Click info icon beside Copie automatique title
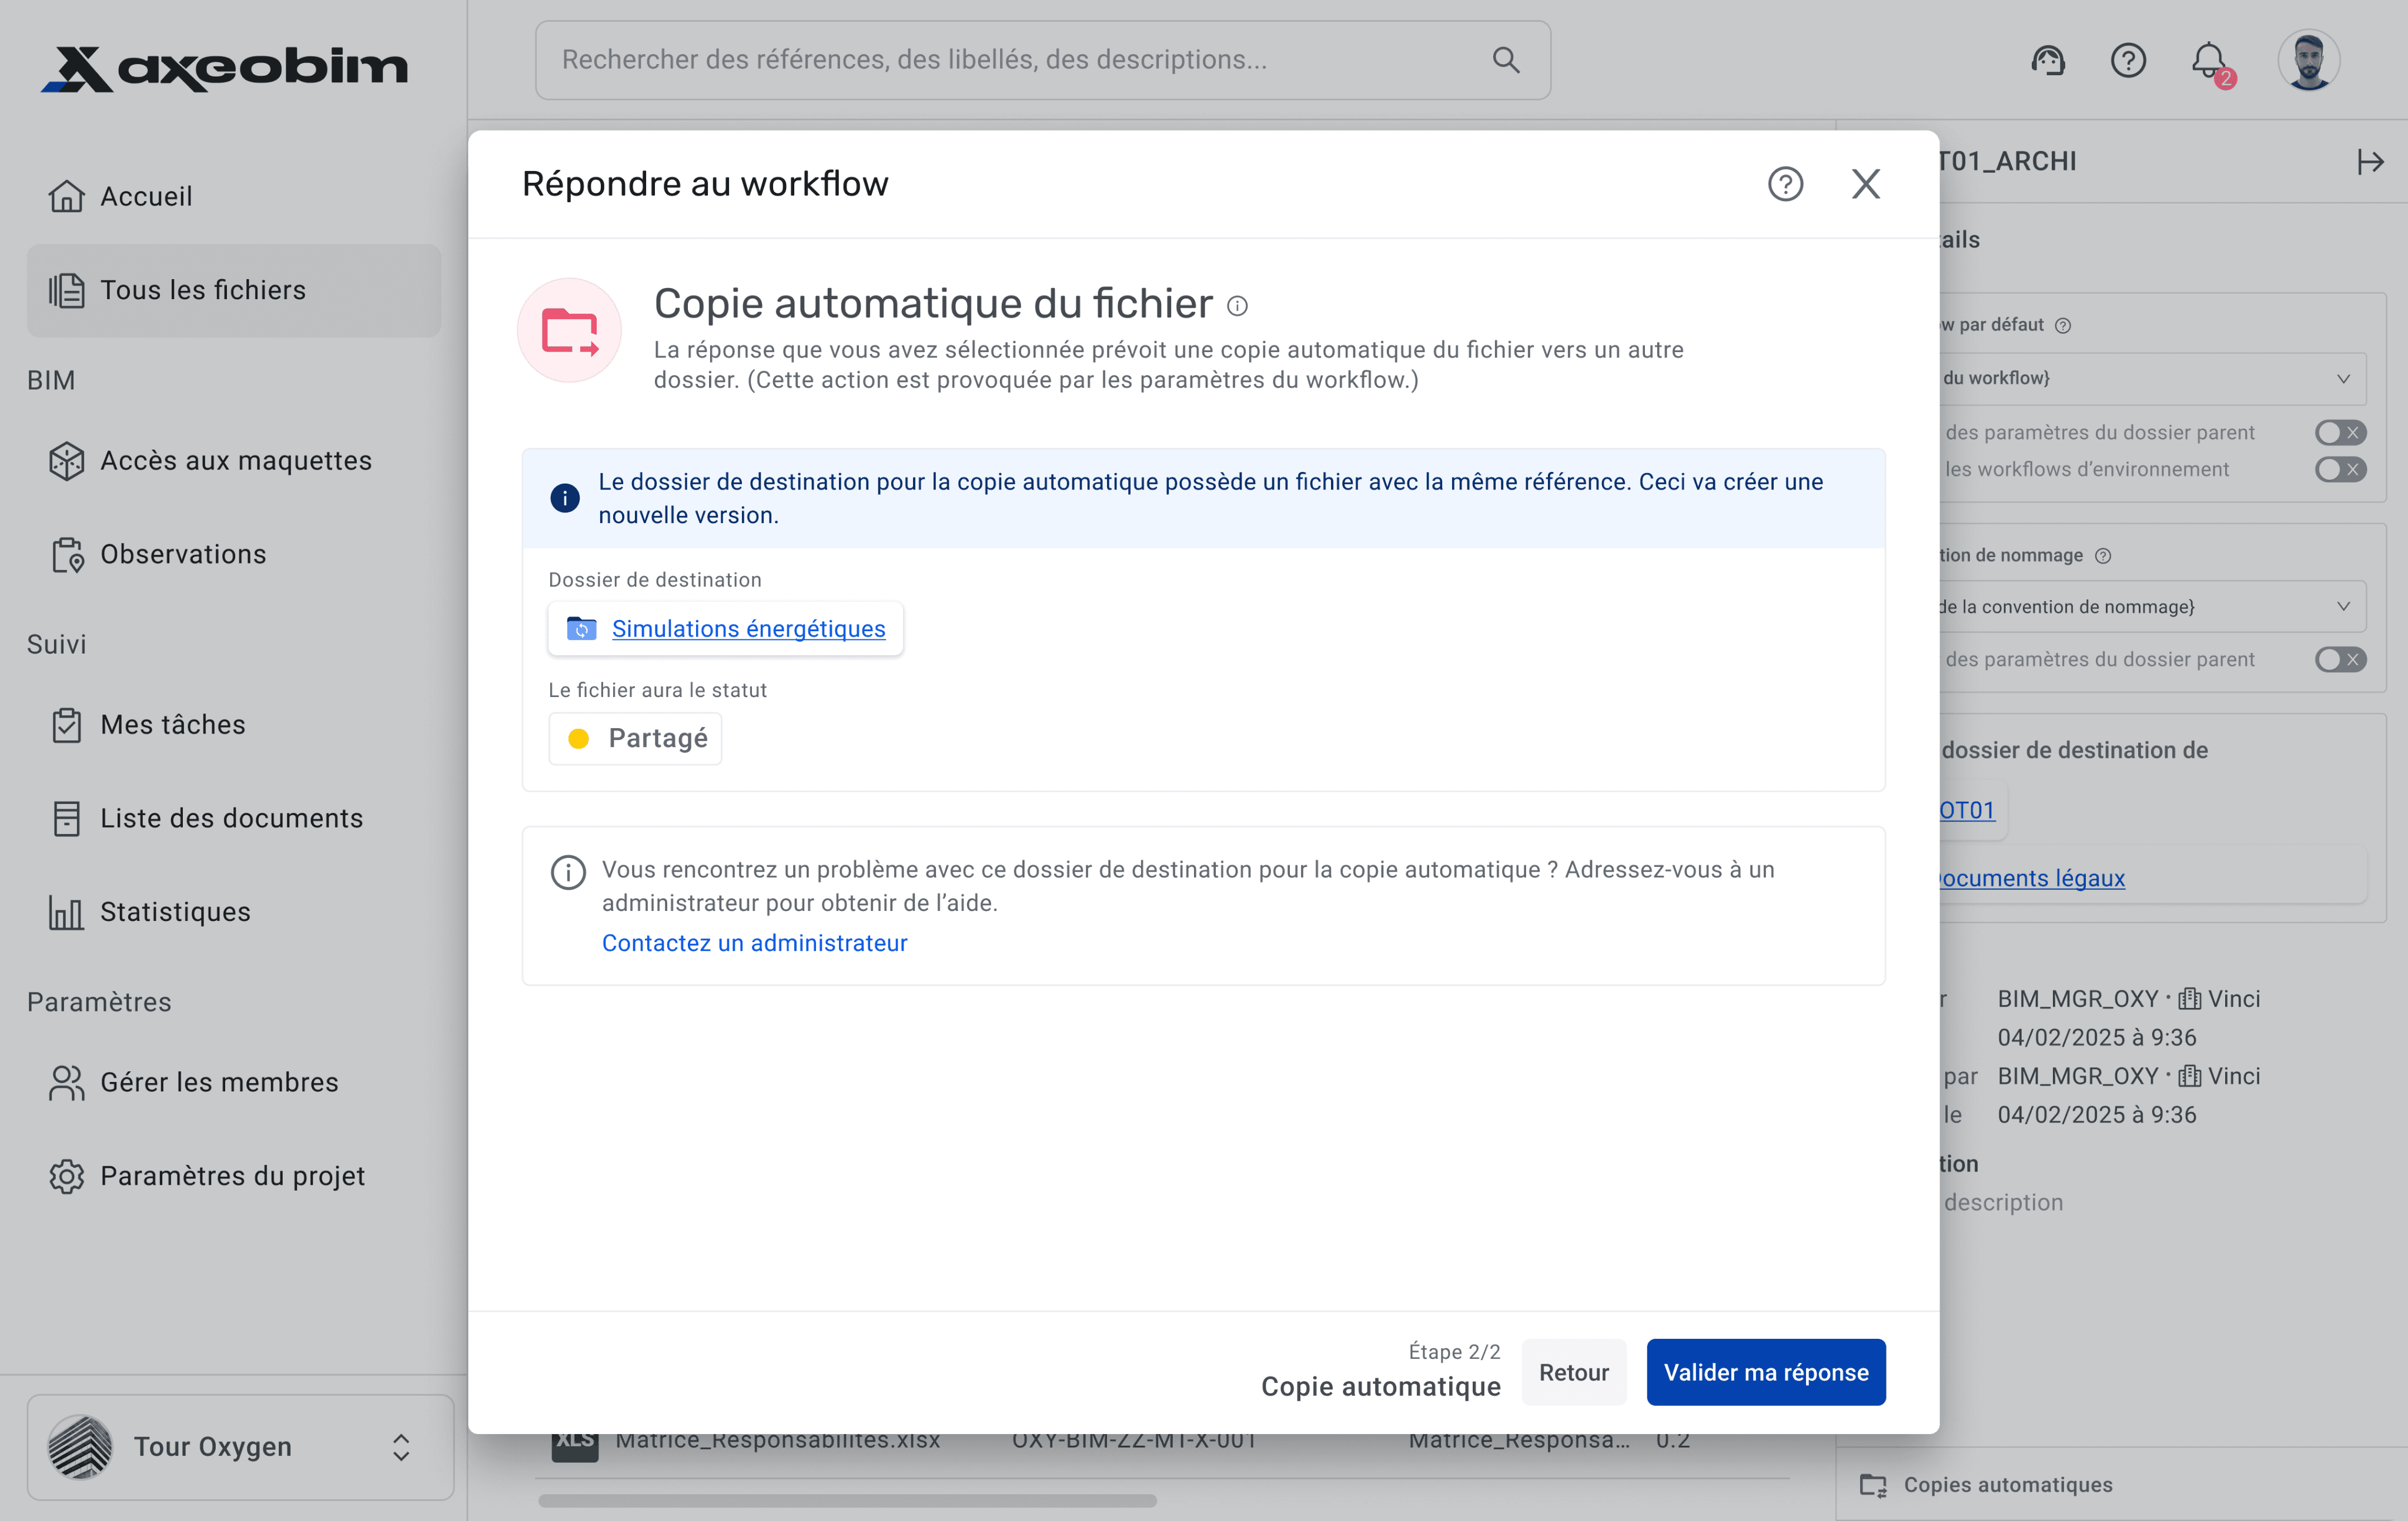The width and height of the screenshot is (2408, 1521). (x=1237, y=306)
